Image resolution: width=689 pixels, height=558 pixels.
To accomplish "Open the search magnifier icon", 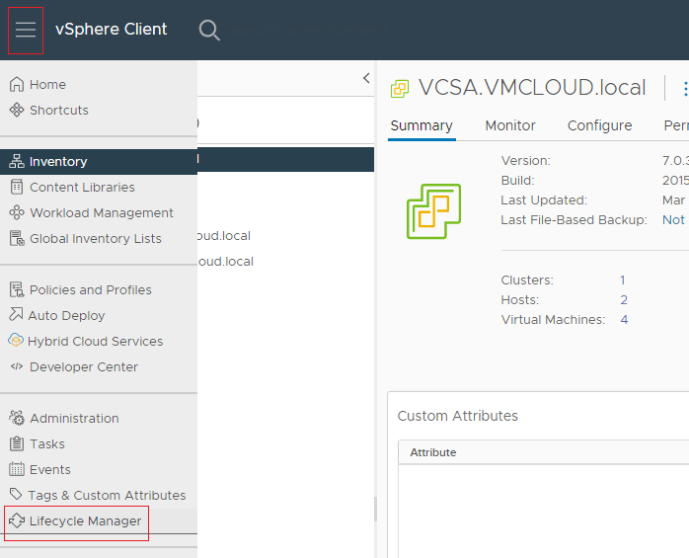I will (x=209, y=30).
